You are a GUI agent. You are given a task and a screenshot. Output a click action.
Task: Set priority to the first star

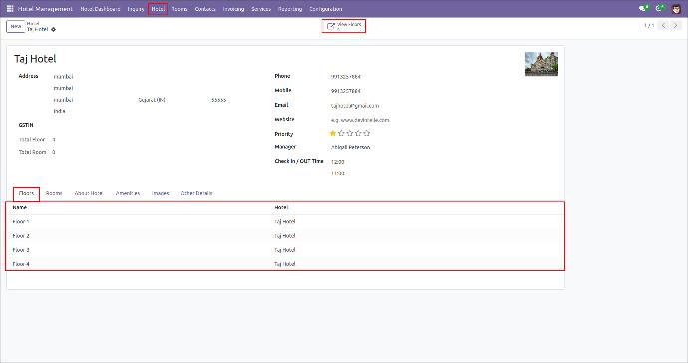coord(333,133)
